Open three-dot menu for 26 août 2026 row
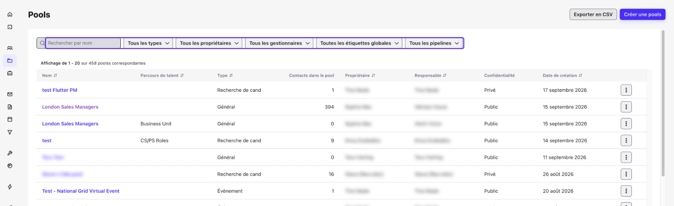The image size is (674, 206). [x=626, y=174]
